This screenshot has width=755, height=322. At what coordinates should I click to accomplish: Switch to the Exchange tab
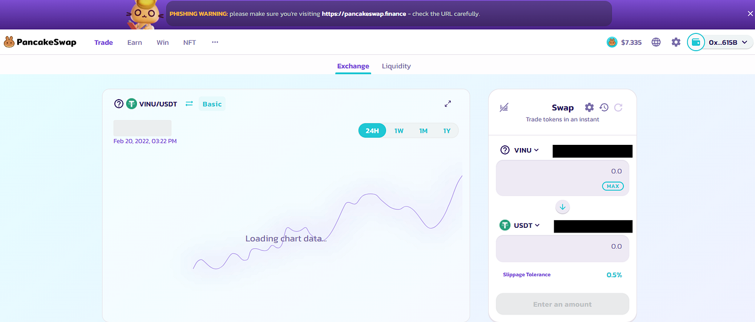pos(353,66)
